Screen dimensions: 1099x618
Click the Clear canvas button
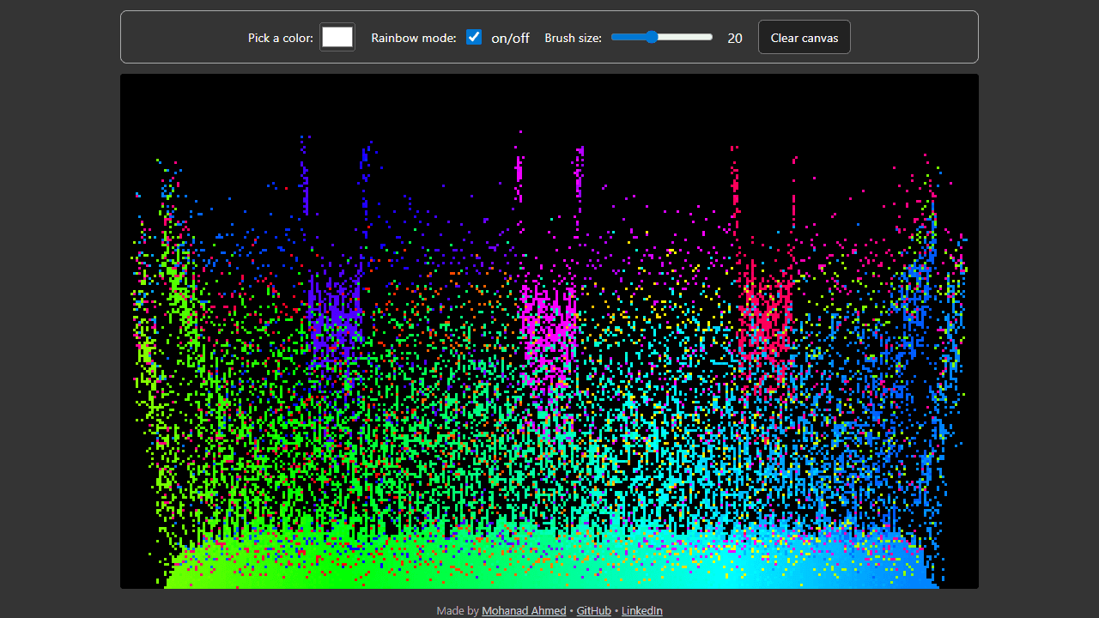click(x=805, y=37)
